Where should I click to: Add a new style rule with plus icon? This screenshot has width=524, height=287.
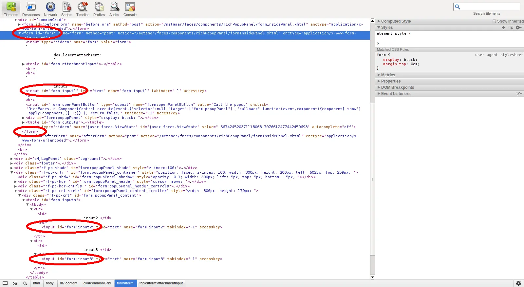point(503,28)
